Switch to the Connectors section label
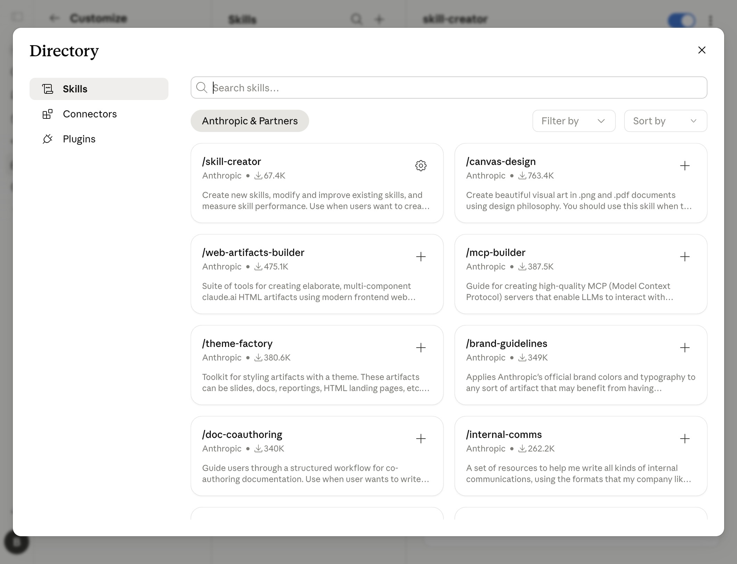The image size is (737, 564). [x=90, y=114]
